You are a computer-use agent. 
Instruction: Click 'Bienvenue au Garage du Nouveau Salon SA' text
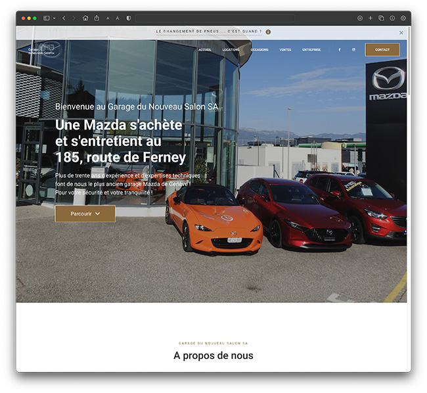137,106
